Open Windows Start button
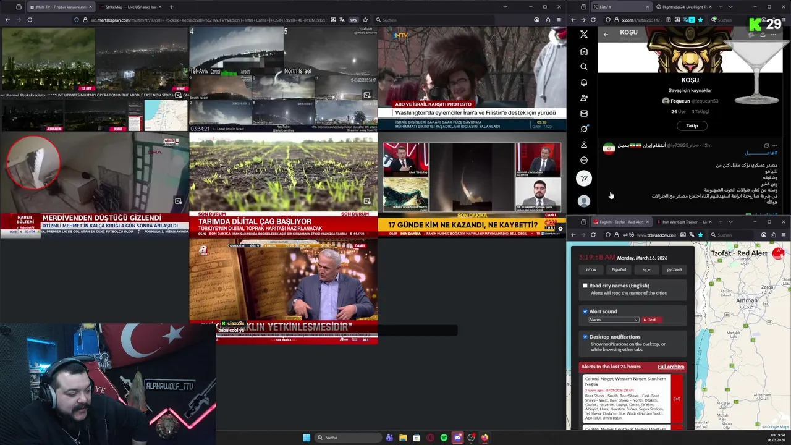 click(307, 438)
